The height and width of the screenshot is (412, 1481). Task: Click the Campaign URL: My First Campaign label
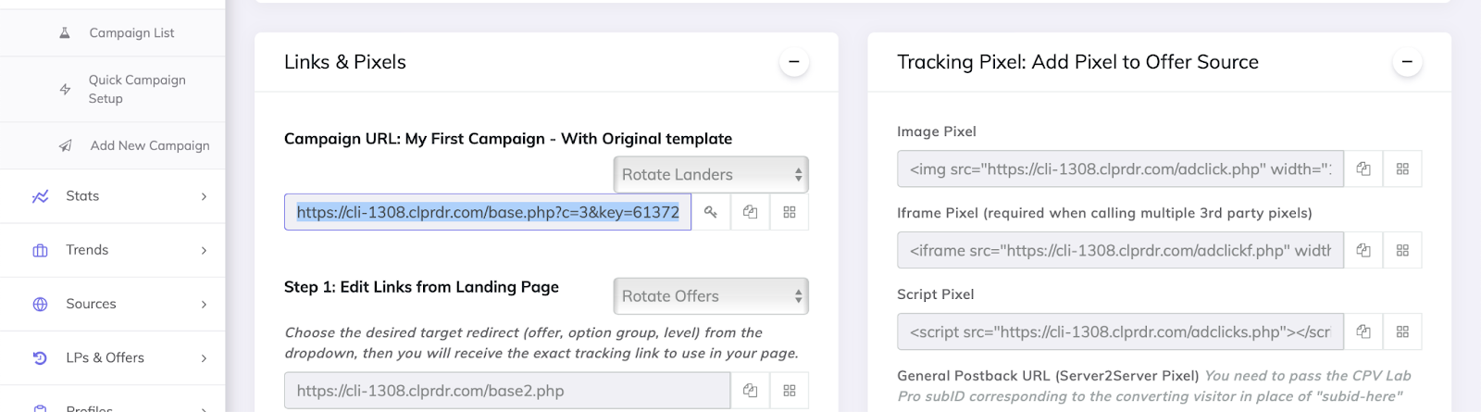pos(508,139)
